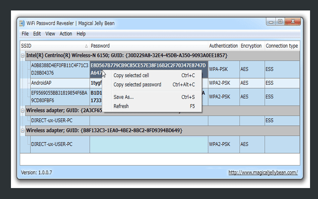Open the magicaljellybean.com link

[263, 173]
